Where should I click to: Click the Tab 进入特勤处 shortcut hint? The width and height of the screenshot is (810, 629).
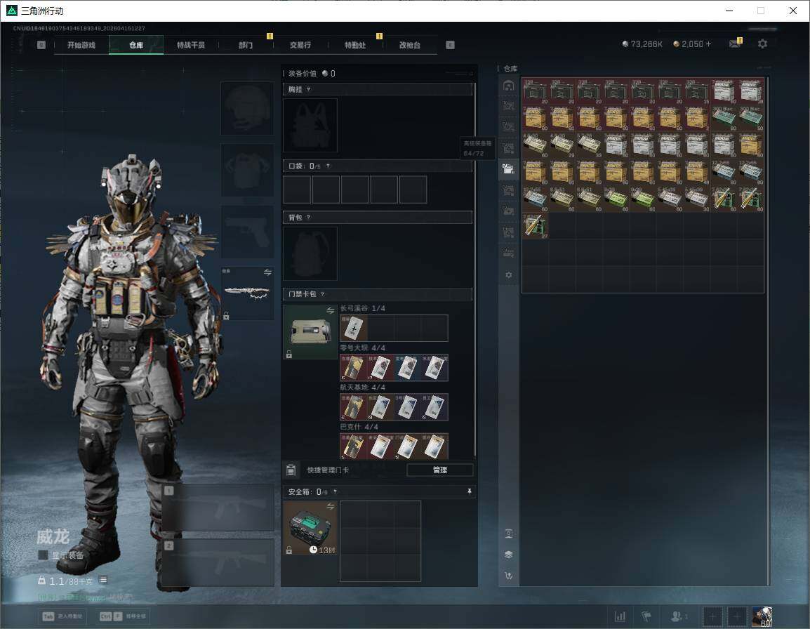click(64, 616)
